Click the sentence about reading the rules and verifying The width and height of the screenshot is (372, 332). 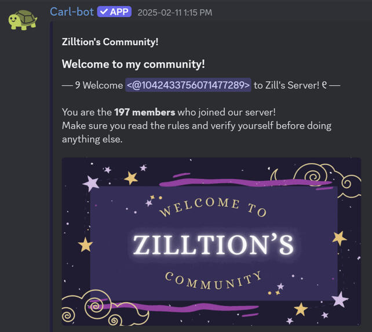(196, 133)
